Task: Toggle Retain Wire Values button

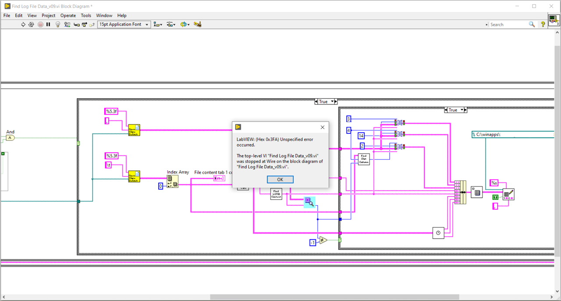Action: coord(67,24)
